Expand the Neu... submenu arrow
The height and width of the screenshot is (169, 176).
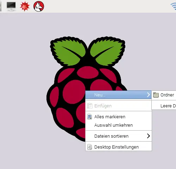pyautogui.click(x=149, y=95)
